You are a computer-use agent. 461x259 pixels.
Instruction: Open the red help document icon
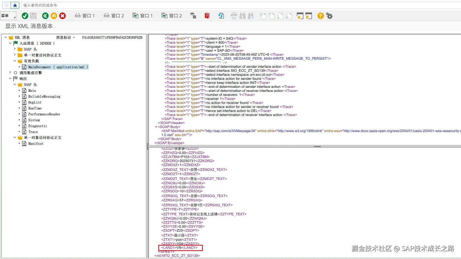pyautogui.click(x=207, y=16)
